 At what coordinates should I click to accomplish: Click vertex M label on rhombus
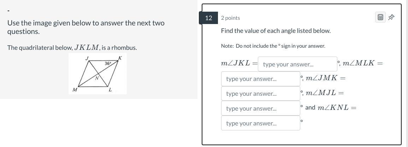pyautogui.click(x=75, y=90)
